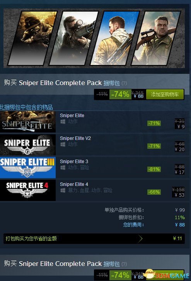The image size is (191, 281).
Task: Click the Windows platform icon for Sniper Elite 3
Action: 63,168
